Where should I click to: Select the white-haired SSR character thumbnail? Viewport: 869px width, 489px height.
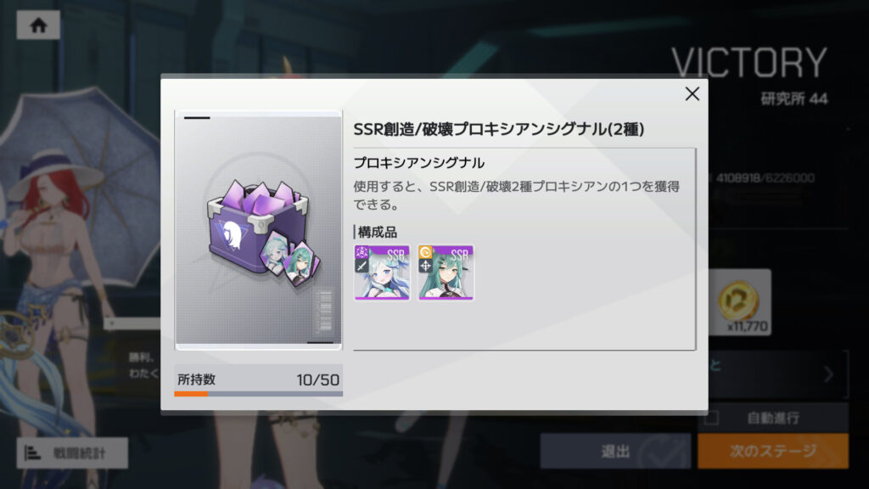(x=382, y=273)
